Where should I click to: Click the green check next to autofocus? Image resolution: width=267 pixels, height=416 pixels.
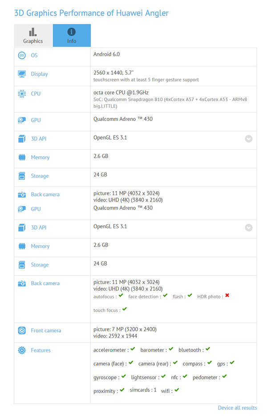pyautogui.click(x=121, y=296)
